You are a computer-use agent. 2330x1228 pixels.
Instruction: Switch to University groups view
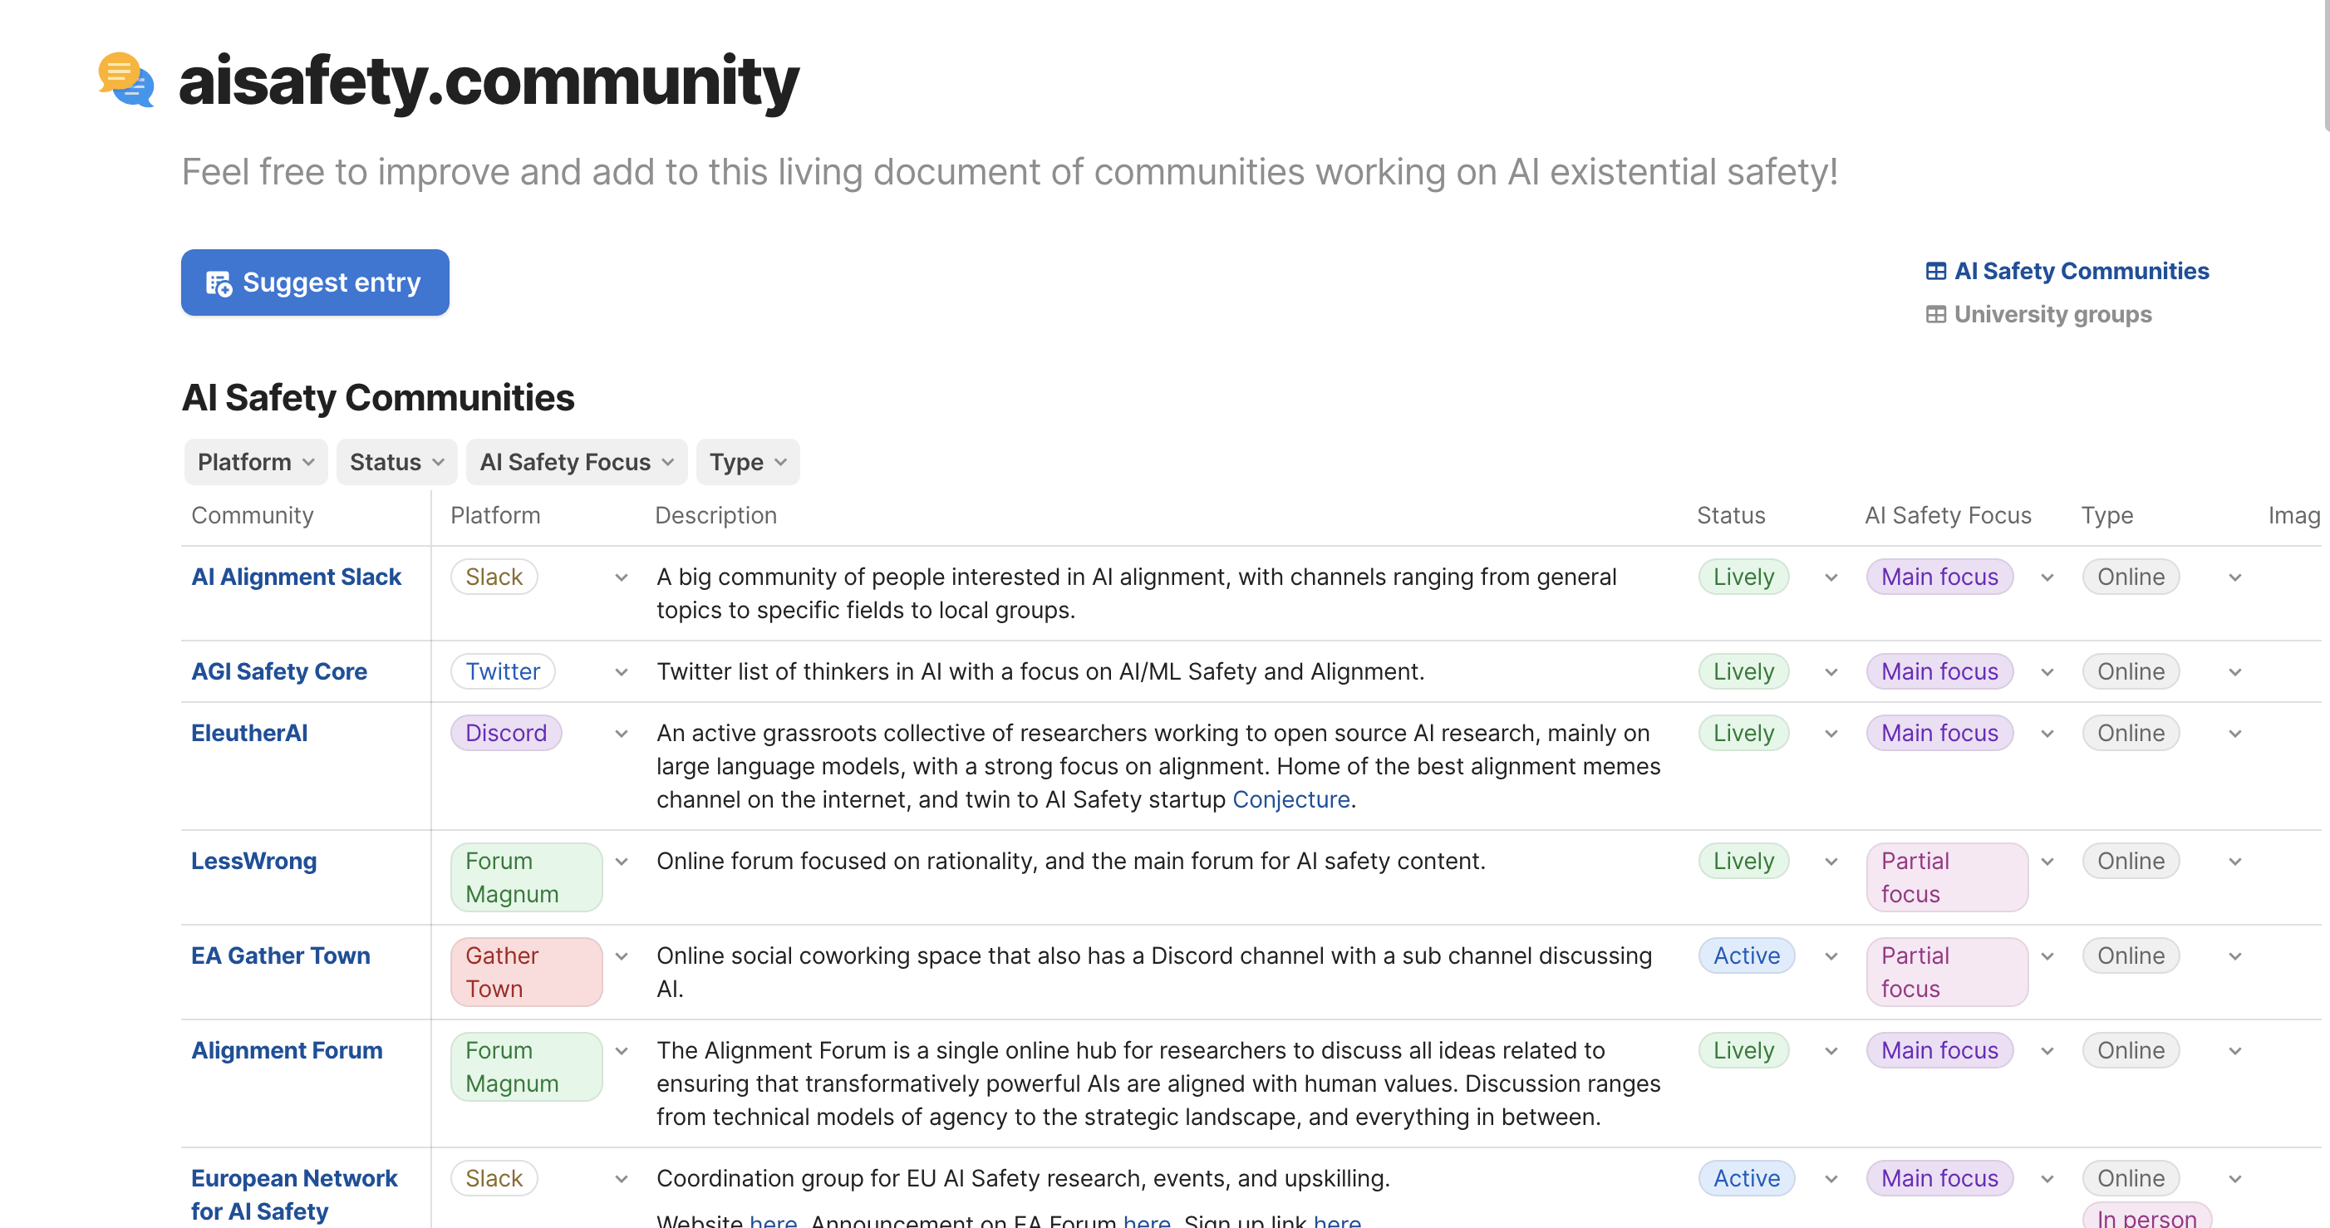click(x=2039, y=314)
